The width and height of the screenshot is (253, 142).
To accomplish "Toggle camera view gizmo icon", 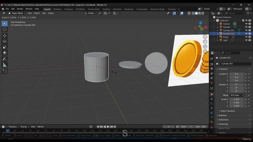I will click(x=205, y=47).
